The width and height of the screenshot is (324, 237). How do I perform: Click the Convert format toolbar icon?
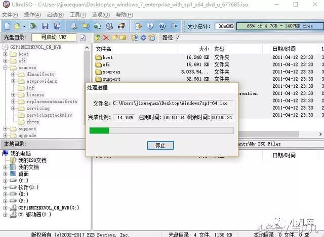pos(86,26)
